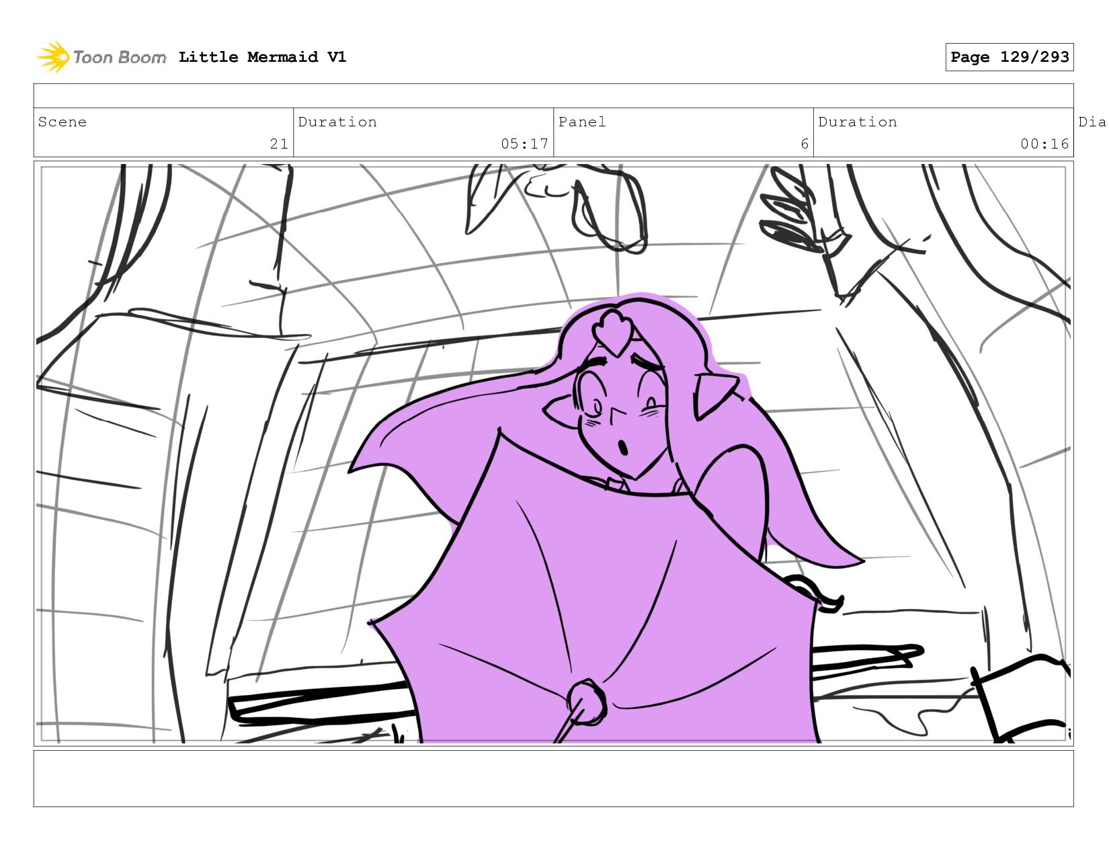
Task: Click the blank strip above the Scene row
Action: point(554,96)
